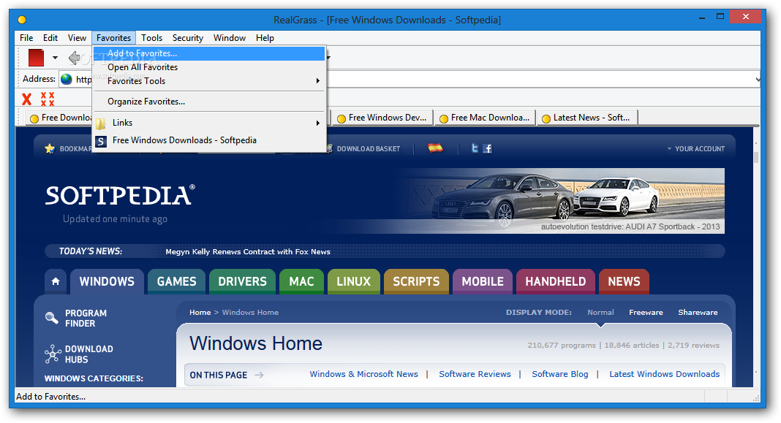
Task: Set display mode to Freeware
Action: coord(646,313)
